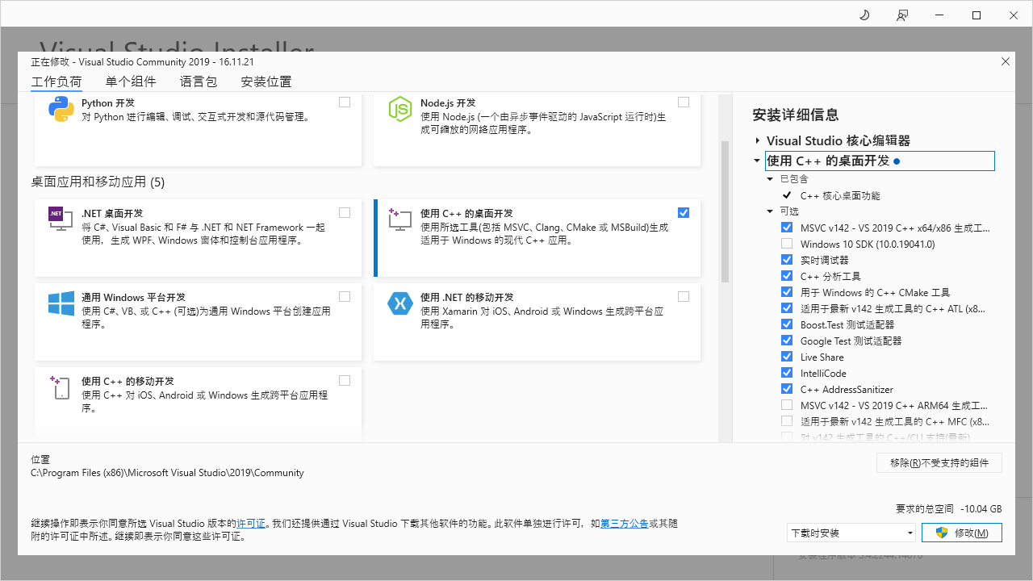This screenshot has height=581, width=1033.
Task: Expand Visual Studio 核心编辑器 node
Action: click(x=758, y=140)
